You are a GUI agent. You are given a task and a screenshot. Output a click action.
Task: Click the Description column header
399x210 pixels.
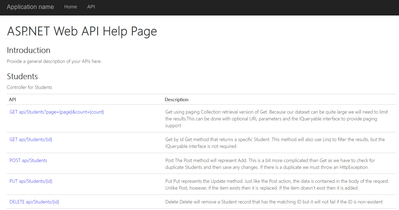point(177,100)
